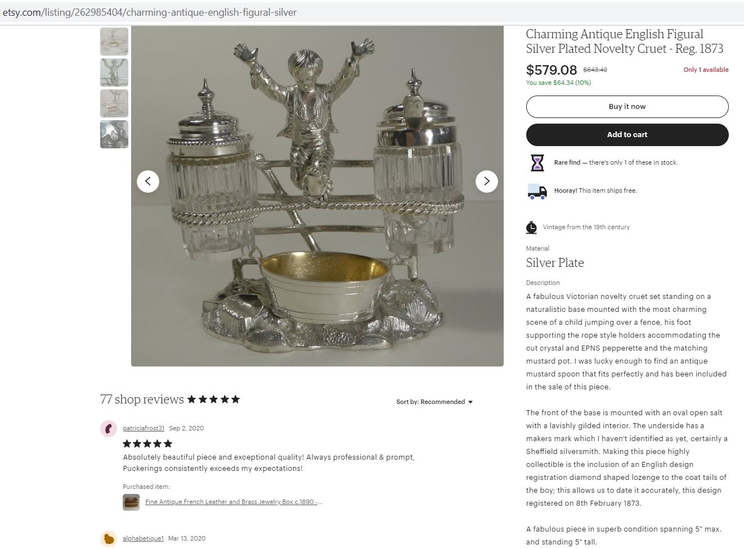Open alphabetique1 reviewer profile link
This screenshot has height=549, width=744.
143,538
